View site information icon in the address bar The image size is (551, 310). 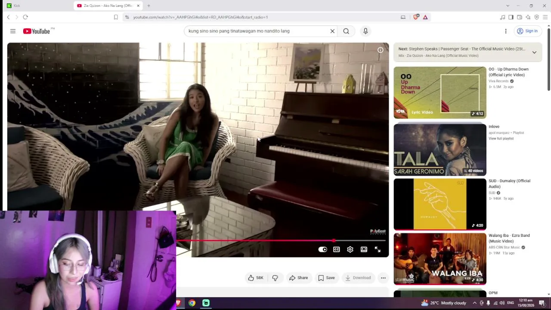point(127,17)
